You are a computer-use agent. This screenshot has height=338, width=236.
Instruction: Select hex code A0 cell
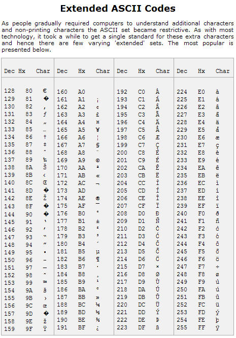tap(81, 92)
